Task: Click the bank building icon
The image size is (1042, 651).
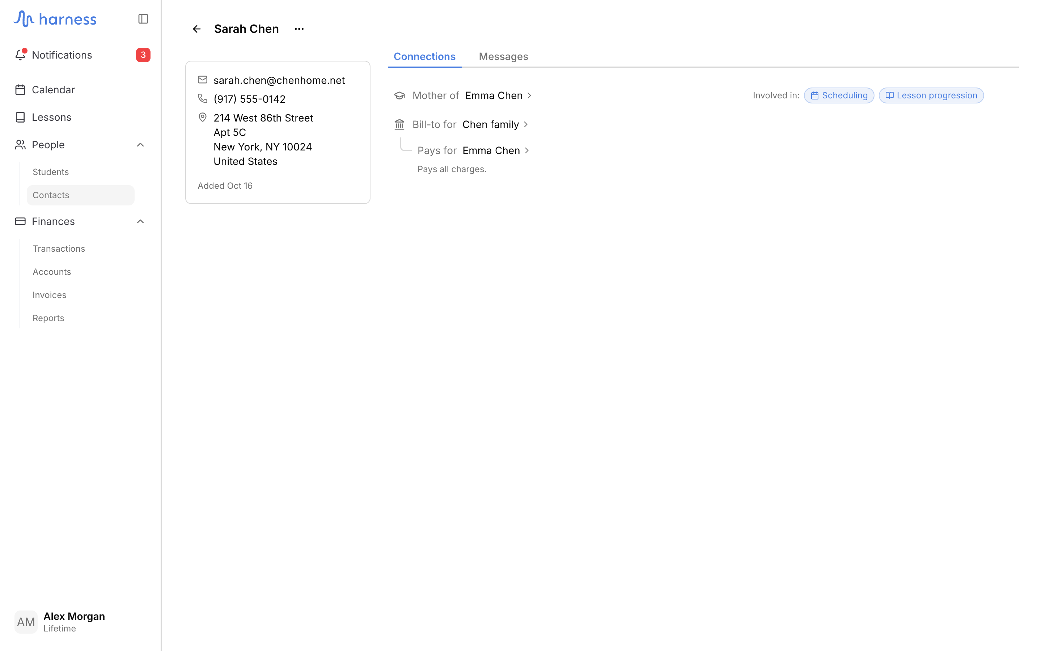Action: pos(399,124)
